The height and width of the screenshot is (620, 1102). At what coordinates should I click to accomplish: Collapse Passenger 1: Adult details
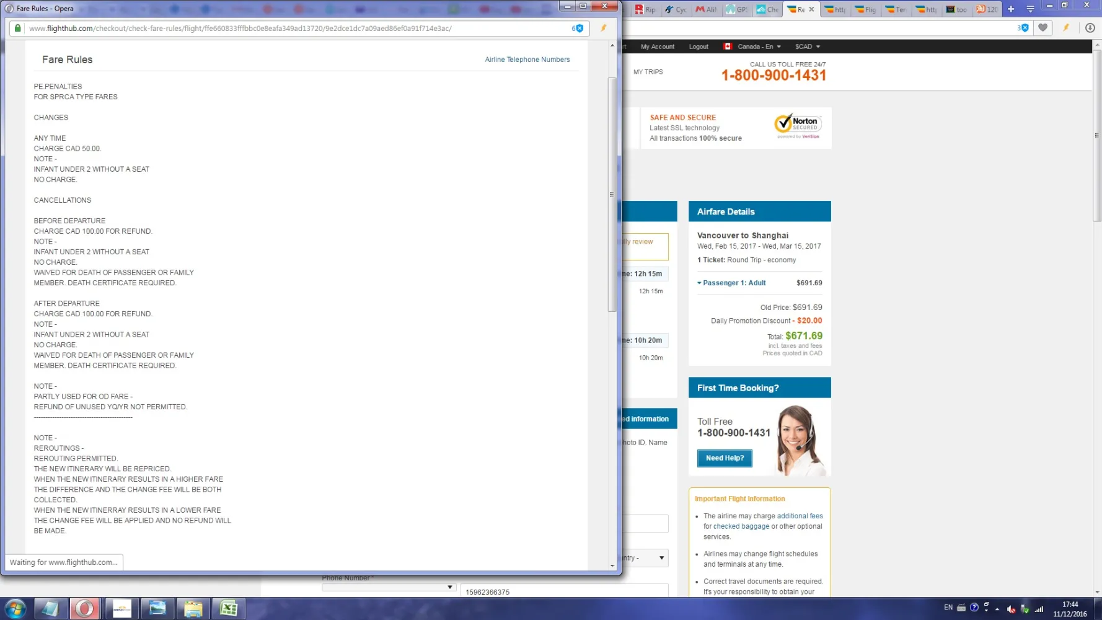(x=732, y=283)
